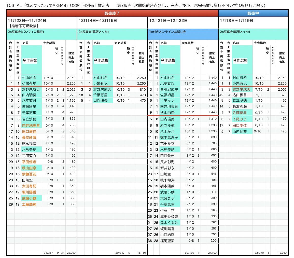
Task: Select the 12月14日～12月15日 date header
Action: tap(98, 21)
